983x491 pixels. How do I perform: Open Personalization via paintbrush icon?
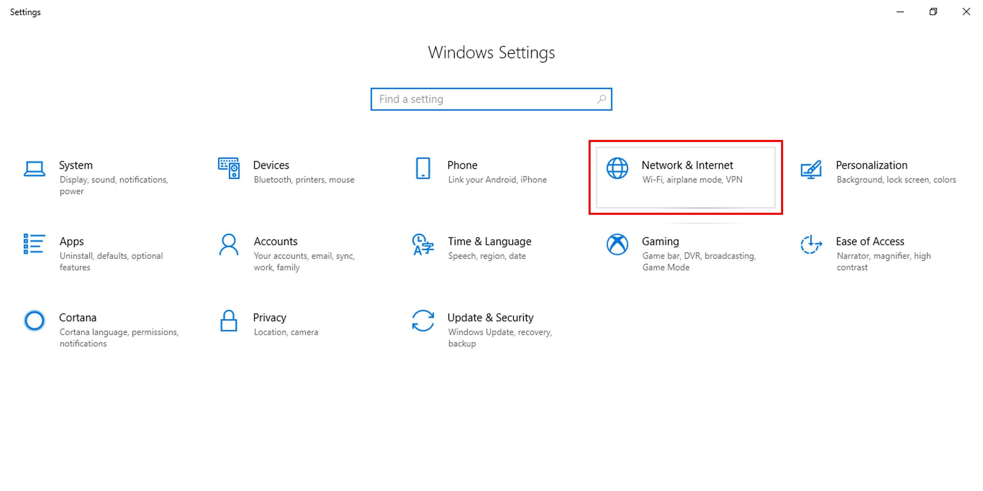811,169
